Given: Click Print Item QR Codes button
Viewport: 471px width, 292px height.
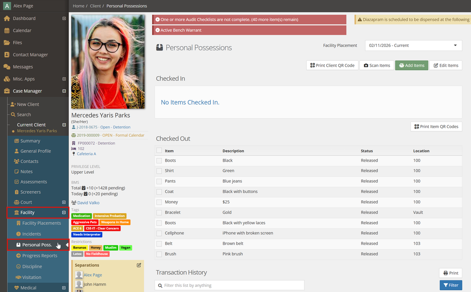Looking at the screenshot, I should [x=436, y=127].
